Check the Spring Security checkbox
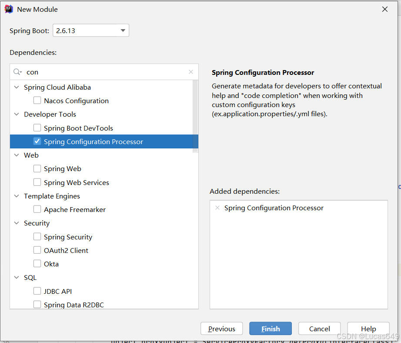This screenshot has width=401, height=343. tap(37, 237)
